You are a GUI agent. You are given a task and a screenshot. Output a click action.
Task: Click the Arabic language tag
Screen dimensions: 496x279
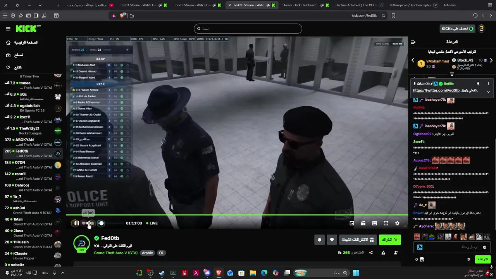pyautogui.click(x=147, y=253)
